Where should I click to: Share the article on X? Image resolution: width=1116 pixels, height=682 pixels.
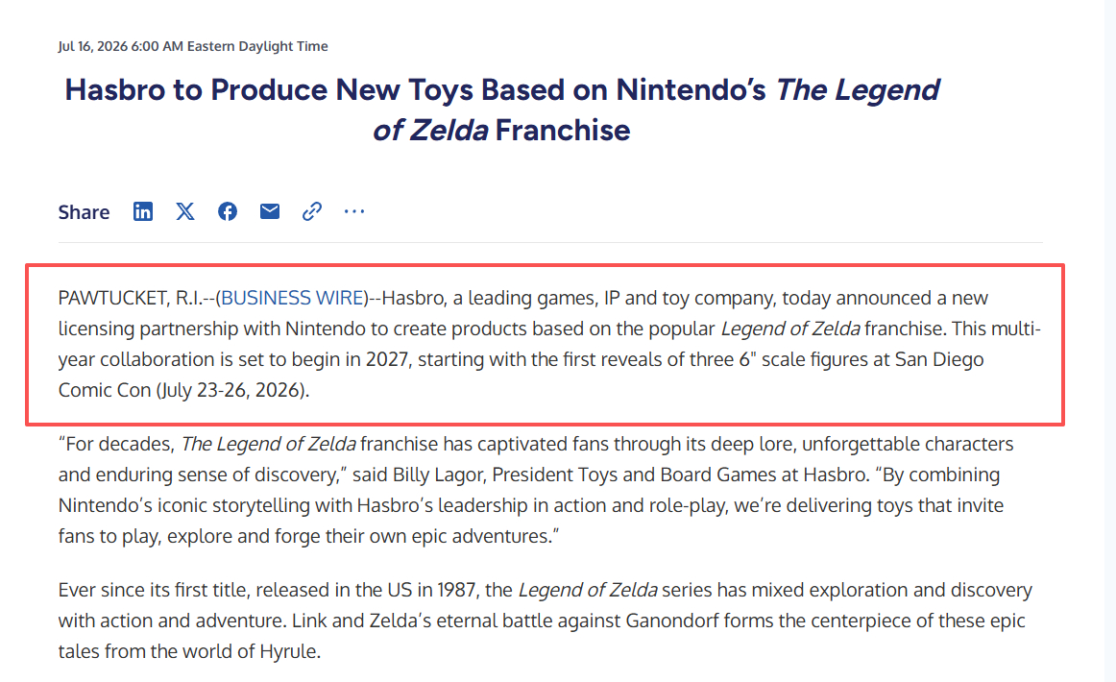point(185,211)
